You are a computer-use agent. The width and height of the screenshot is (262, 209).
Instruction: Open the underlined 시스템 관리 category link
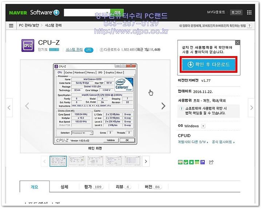74,49
